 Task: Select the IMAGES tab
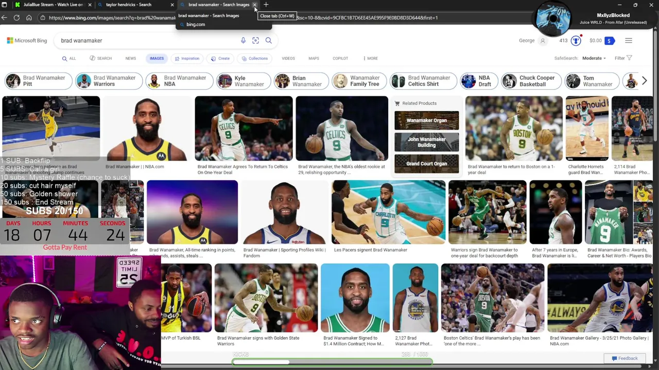coord(157,59)
